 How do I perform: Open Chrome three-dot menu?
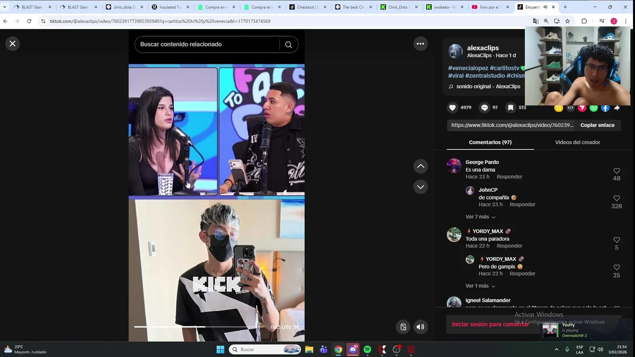click(626, 21)
